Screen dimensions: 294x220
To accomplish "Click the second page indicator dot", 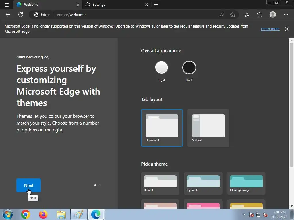I will 100,185.
